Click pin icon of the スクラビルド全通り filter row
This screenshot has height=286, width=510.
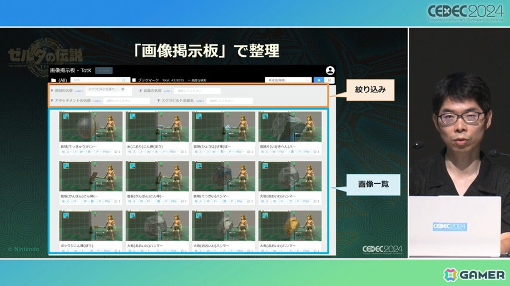(52, 91)
